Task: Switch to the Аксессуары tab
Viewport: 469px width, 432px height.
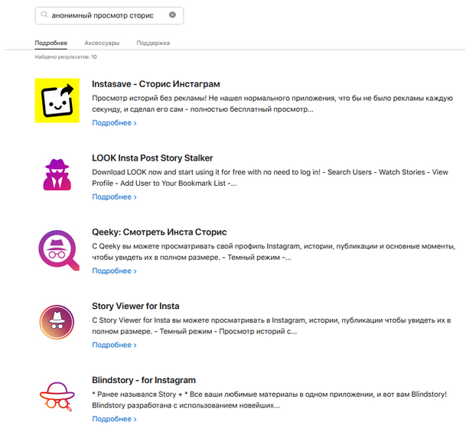Action: coord(102,43)
